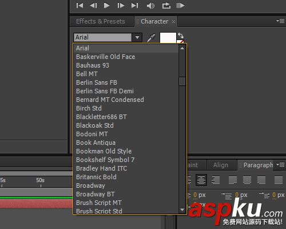
Task: Click the font list scroll up arrow
Action: 182,48
